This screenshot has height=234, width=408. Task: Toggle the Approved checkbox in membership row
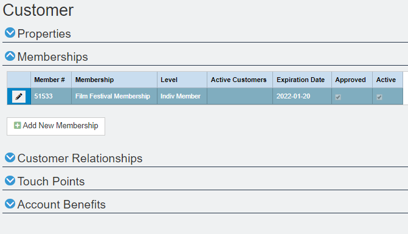pyautogui.click(x=338, y=97)
